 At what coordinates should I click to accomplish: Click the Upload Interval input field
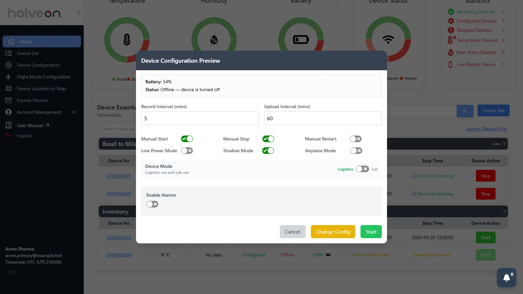[x=323, y=118]
